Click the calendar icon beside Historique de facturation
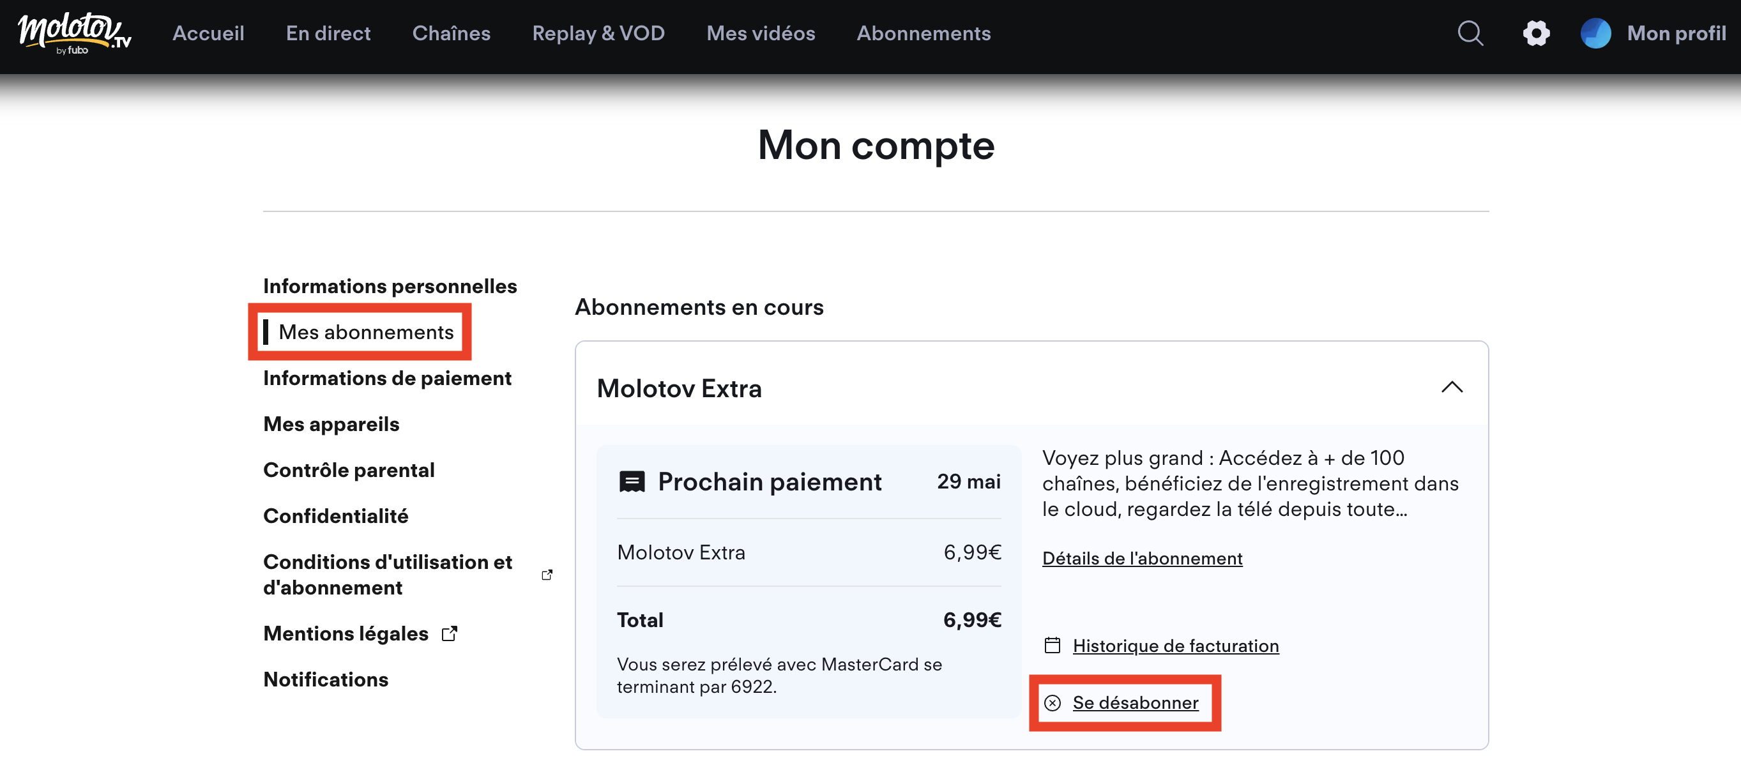Screen dimensions: 1741x765 coord(1053,646)
